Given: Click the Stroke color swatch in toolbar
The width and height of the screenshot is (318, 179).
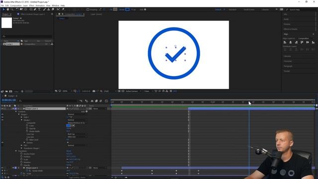Looking at the screenshot, I should point(127,9).
